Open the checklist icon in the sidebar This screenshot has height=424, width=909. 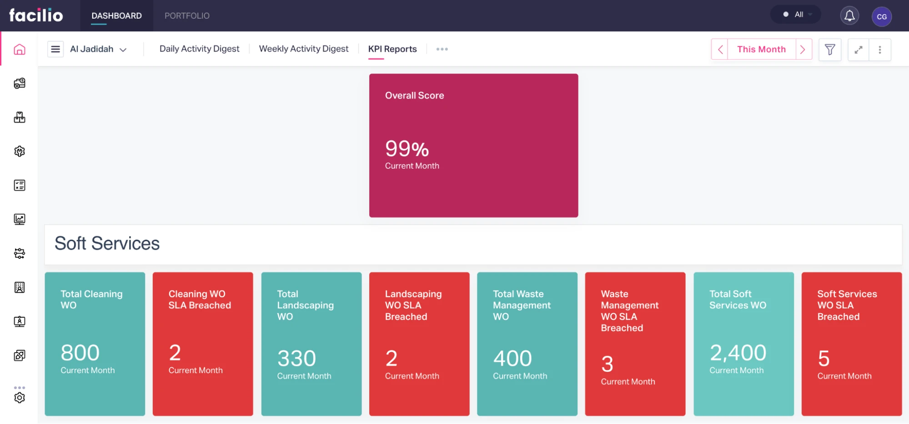pos(20,185)
